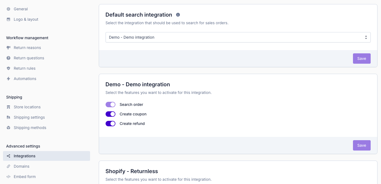
Task: Click the question mark Return questions icon
Action: tap(8, 58)
